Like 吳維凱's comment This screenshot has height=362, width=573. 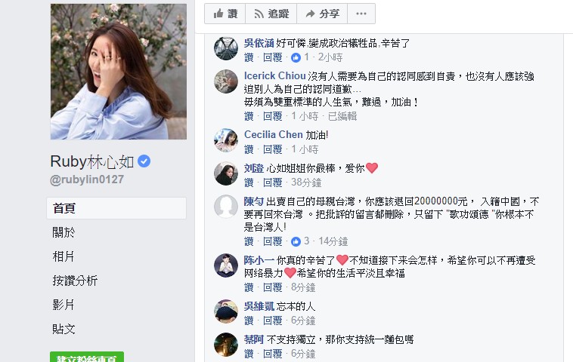click(249, 321)
